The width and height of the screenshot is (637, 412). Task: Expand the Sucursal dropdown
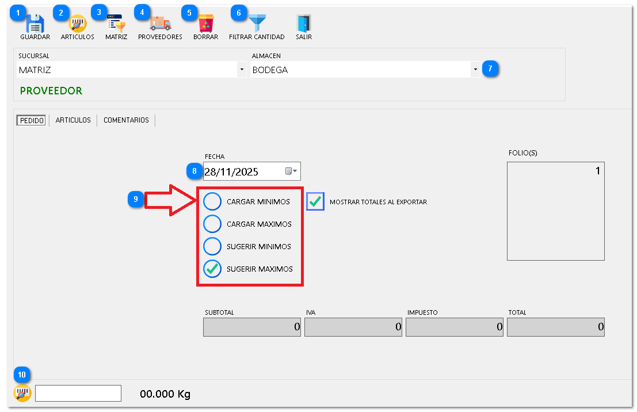coord(242,70)
